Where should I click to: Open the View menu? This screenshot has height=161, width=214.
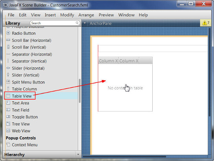[36, 15]
